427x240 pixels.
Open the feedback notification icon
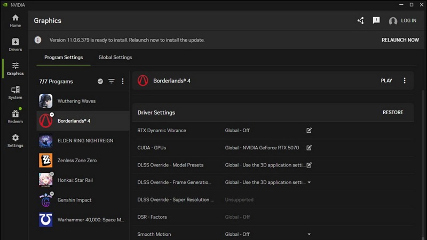(x=376, y=21)
